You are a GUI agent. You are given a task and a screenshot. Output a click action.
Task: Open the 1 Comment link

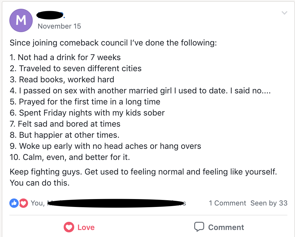[x=227, y=203]
